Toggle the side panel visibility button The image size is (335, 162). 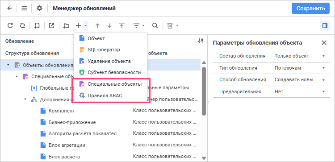click(x=325, y=26)
